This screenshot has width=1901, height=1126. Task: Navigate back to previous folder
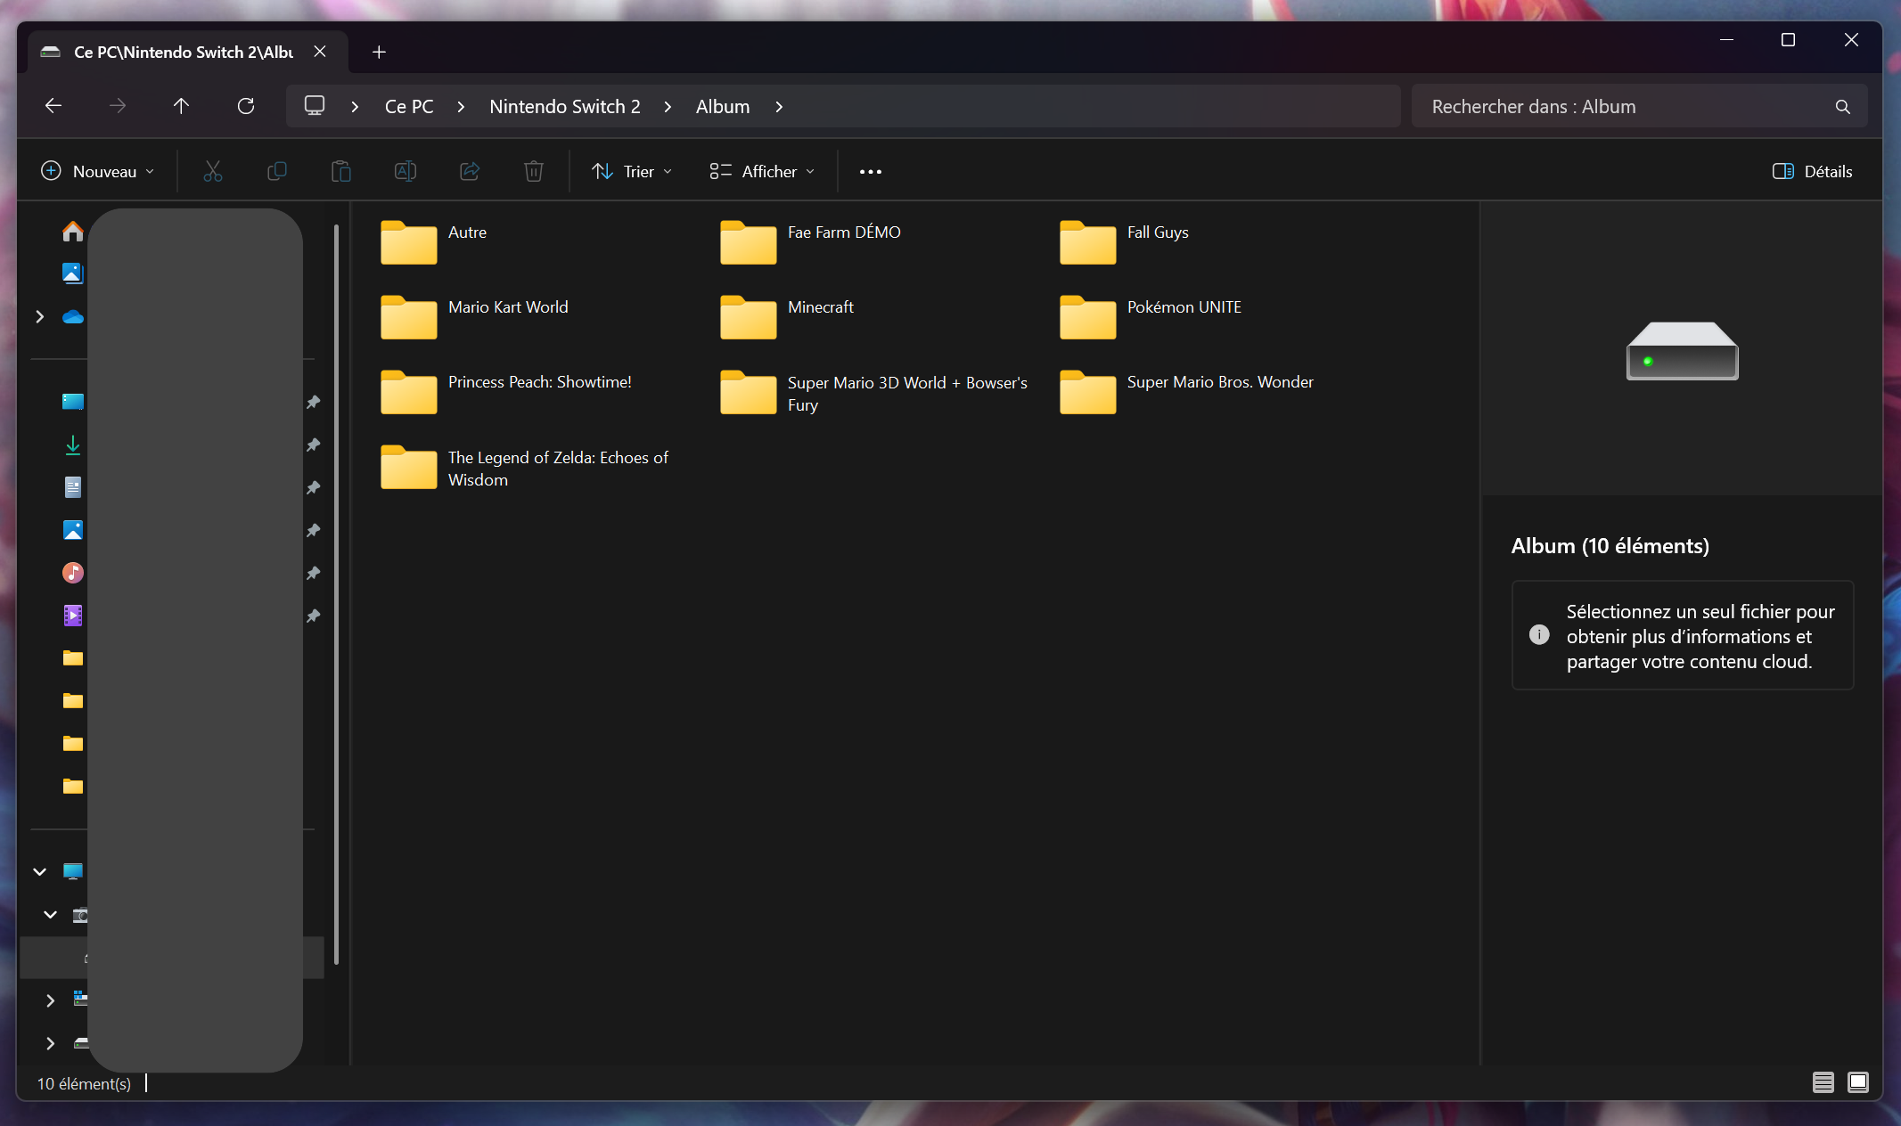coord(53,106)
